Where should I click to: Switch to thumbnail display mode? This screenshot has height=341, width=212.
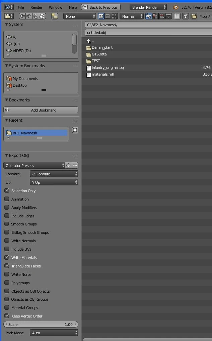(115, 16)
